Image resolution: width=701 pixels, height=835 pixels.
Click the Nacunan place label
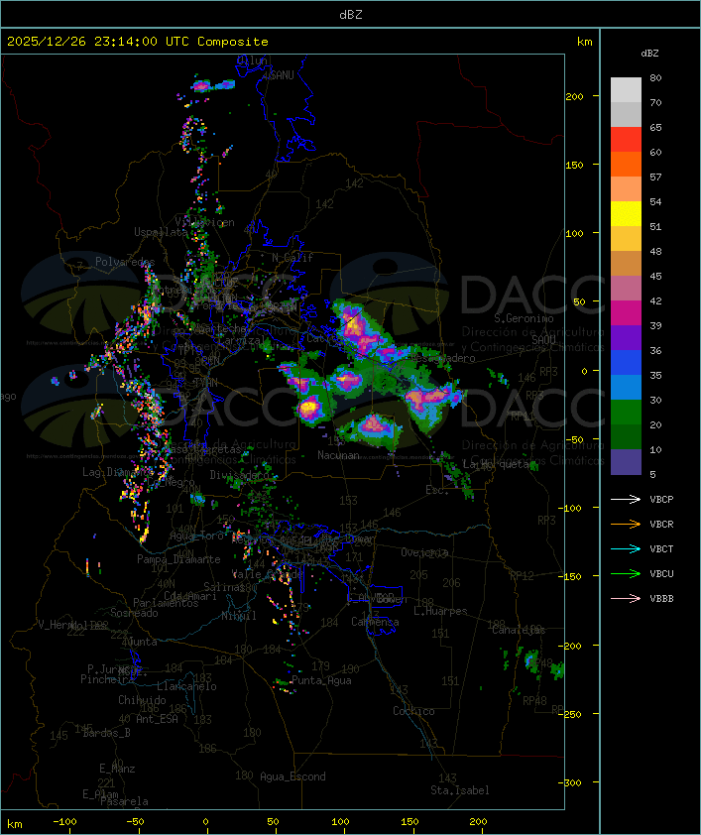click(338, 455)
